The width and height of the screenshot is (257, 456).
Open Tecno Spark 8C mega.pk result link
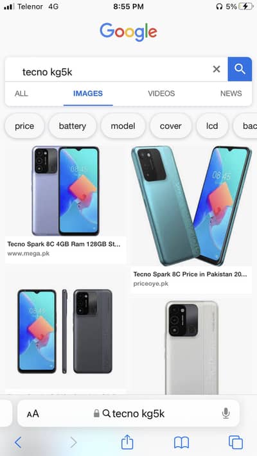pos(64,244)
